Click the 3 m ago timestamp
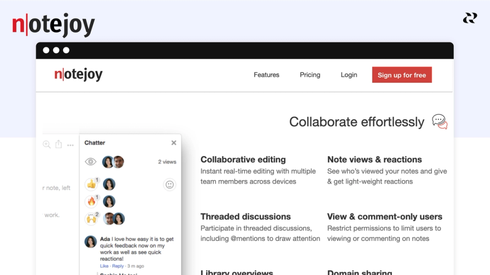Image resolution: width=490 pixels, height=275 pixels. point(136,266)
